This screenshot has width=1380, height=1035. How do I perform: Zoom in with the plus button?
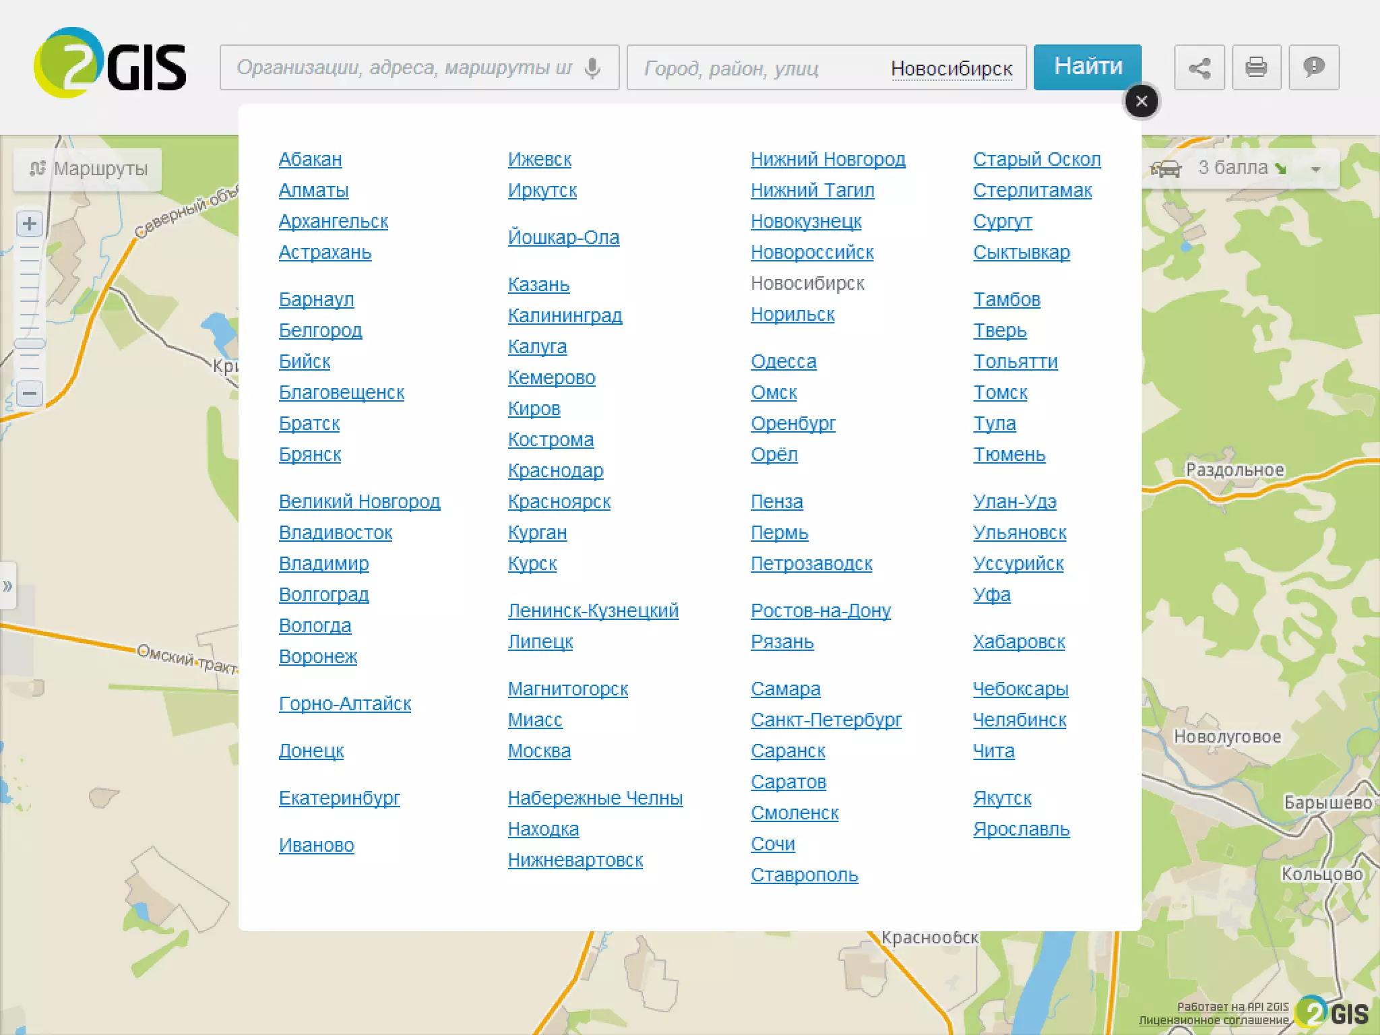pyautogui.click(x=30, y=224)
